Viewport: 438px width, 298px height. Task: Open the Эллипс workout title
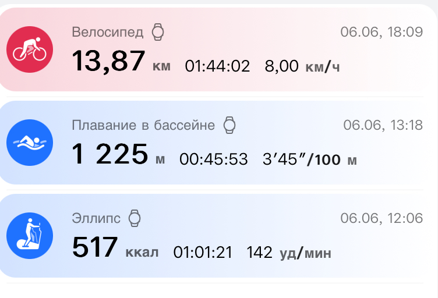[x=96, y=218]
